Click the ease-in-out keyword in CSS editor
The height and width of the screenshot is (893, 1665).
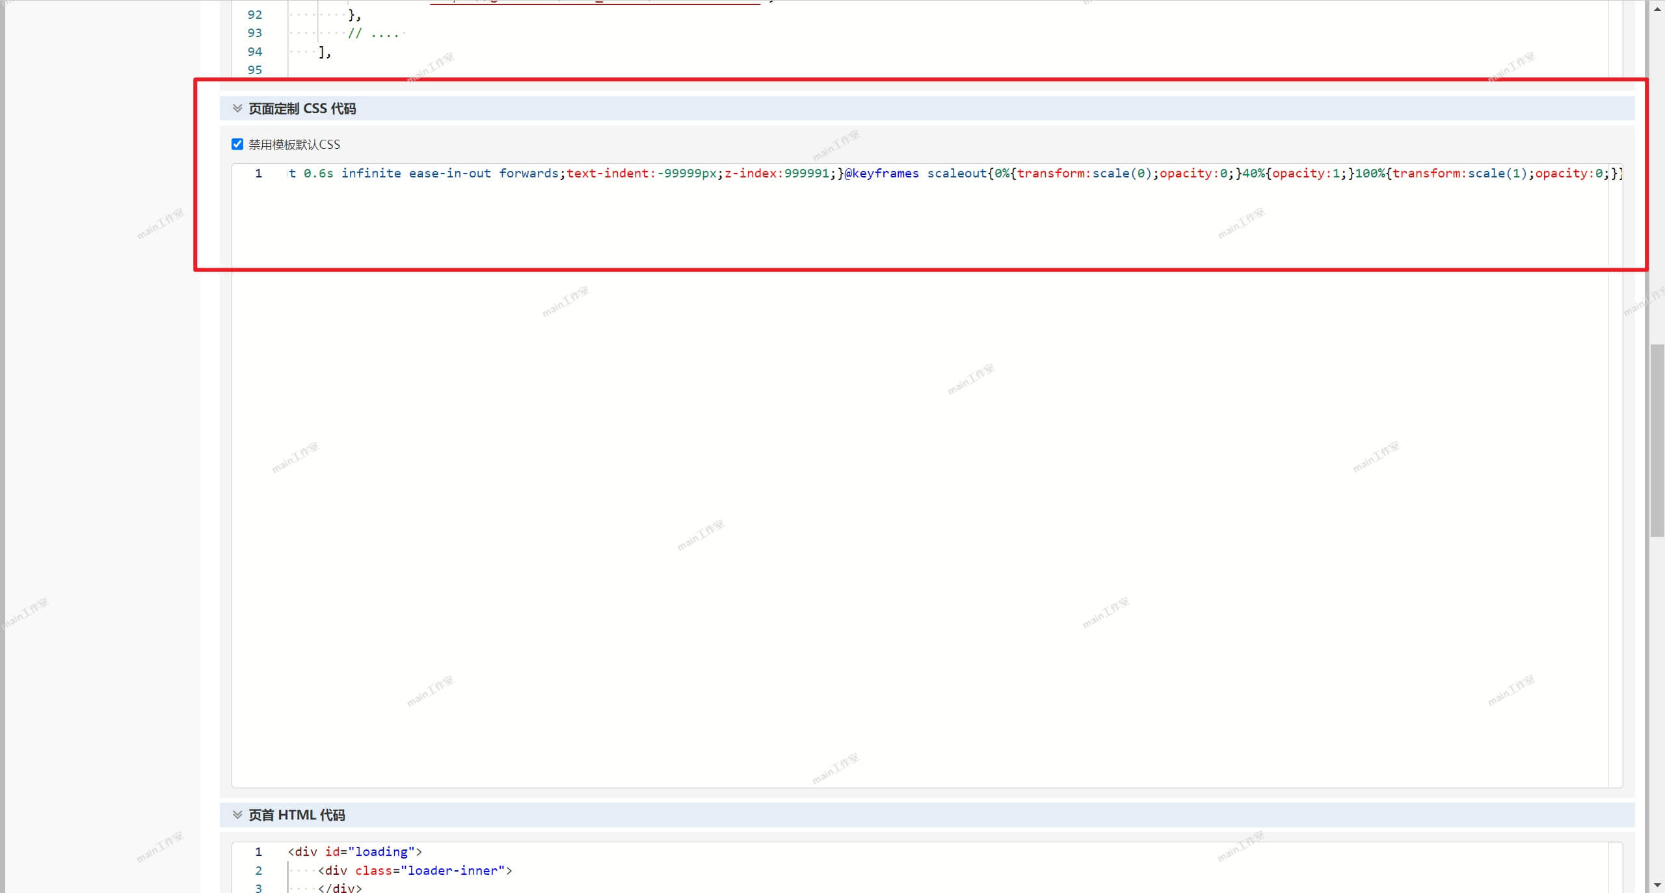tap(450, 174)
